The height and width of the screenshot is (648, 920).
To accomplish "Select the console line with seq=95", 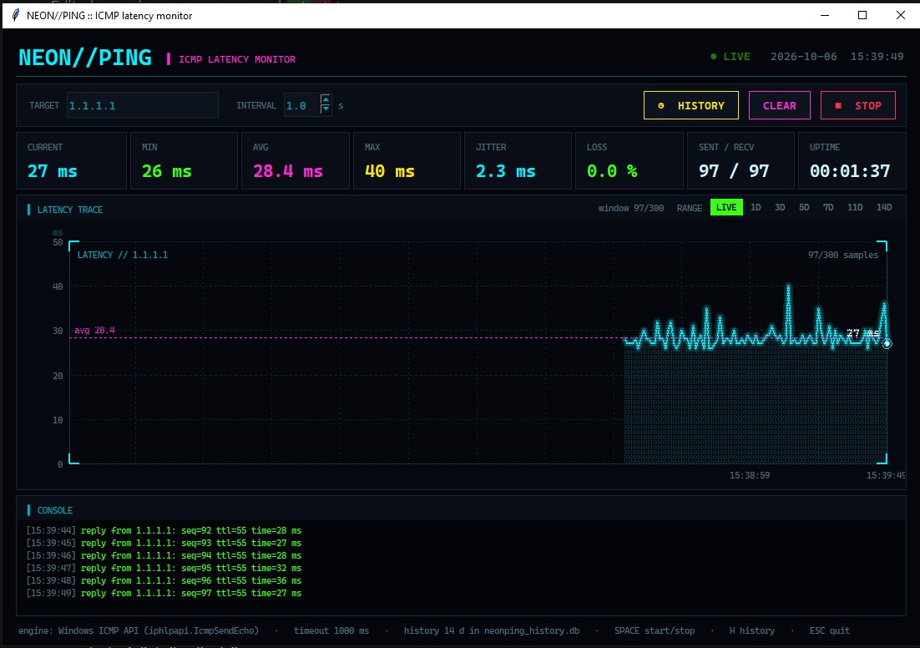I will tap(164, 568).
